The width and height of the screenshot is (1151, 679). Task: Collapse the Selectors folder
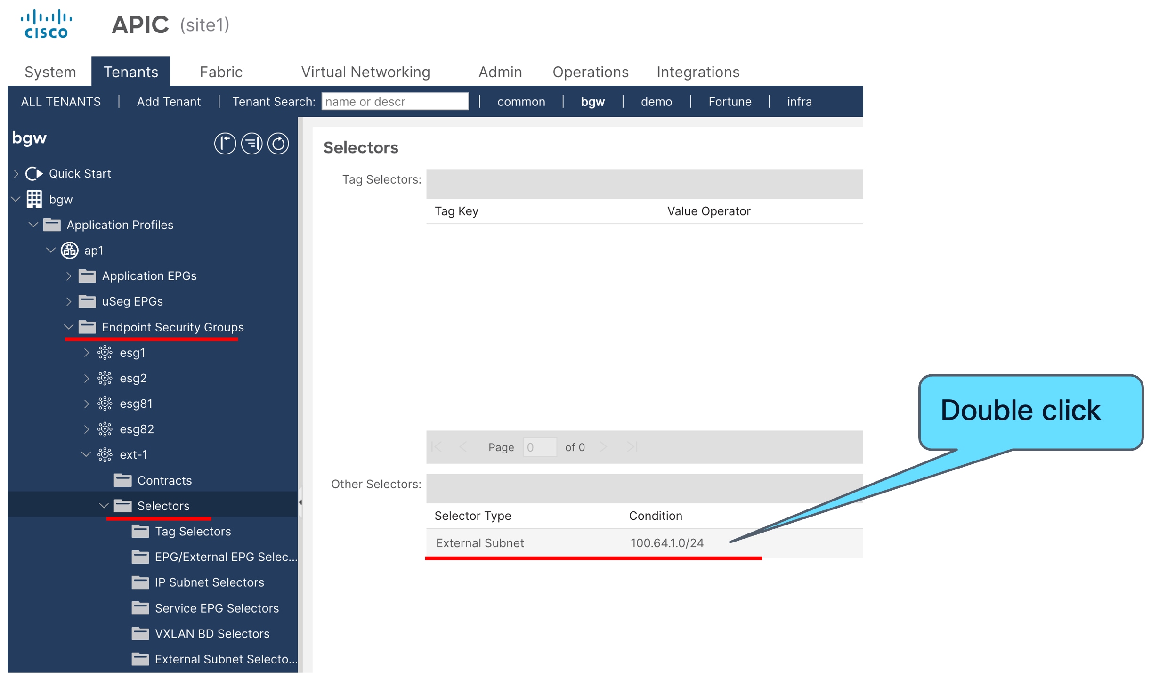pos(104,506)
